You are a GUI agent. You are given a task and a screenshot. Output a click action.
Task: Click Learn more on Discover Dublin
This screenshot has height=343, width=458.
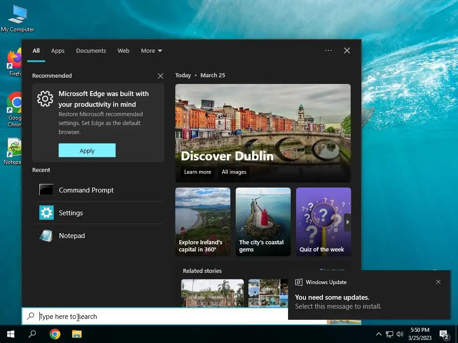click(197, 172)
